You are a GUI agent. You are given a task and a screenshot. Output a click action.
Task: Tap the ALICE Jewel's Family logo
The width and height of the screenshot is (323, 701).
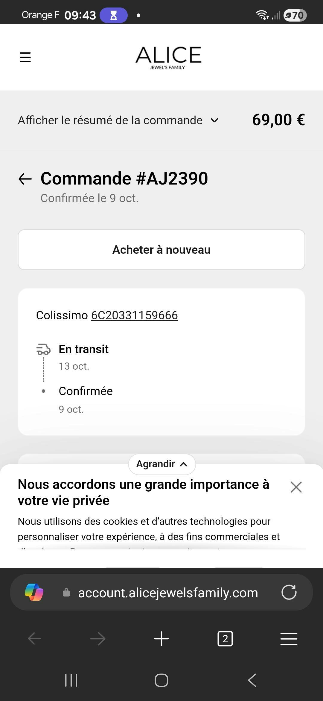point(168,57)
